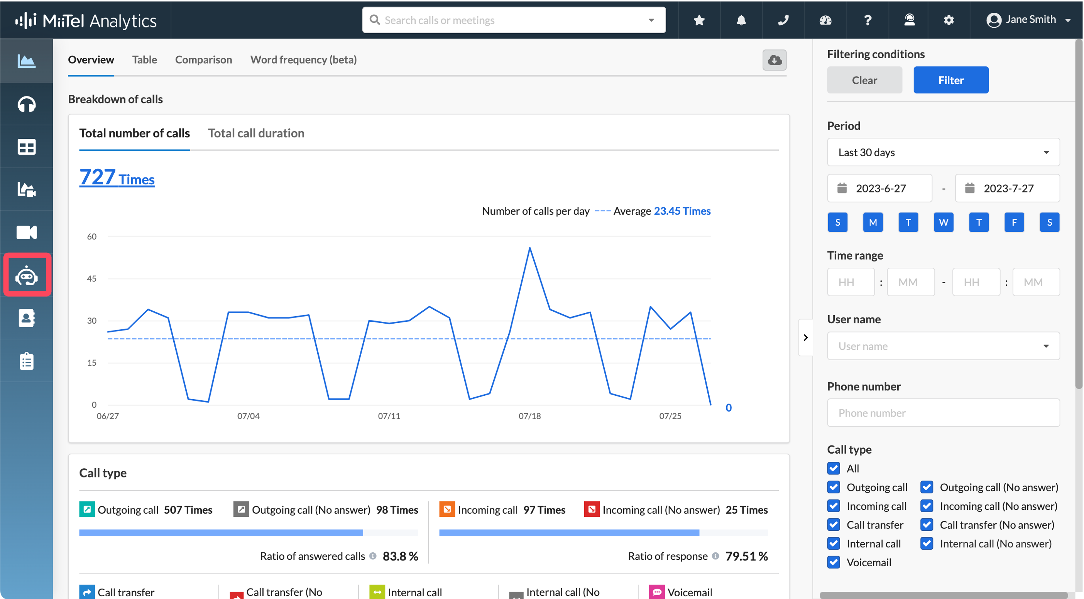Click the Phone number input field
The height and width of the screenshot is (599, 1084).
click(943, 413)
